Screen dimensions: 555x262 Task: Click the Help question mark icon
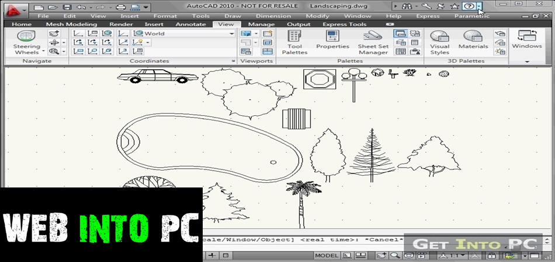(x=469, y=6)
